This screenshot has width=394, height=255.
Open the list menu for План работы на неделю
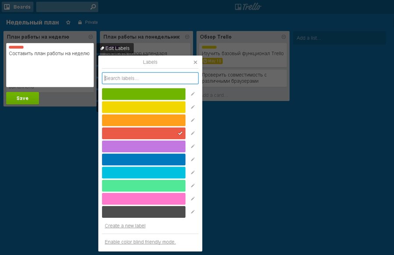click(91, 37)
